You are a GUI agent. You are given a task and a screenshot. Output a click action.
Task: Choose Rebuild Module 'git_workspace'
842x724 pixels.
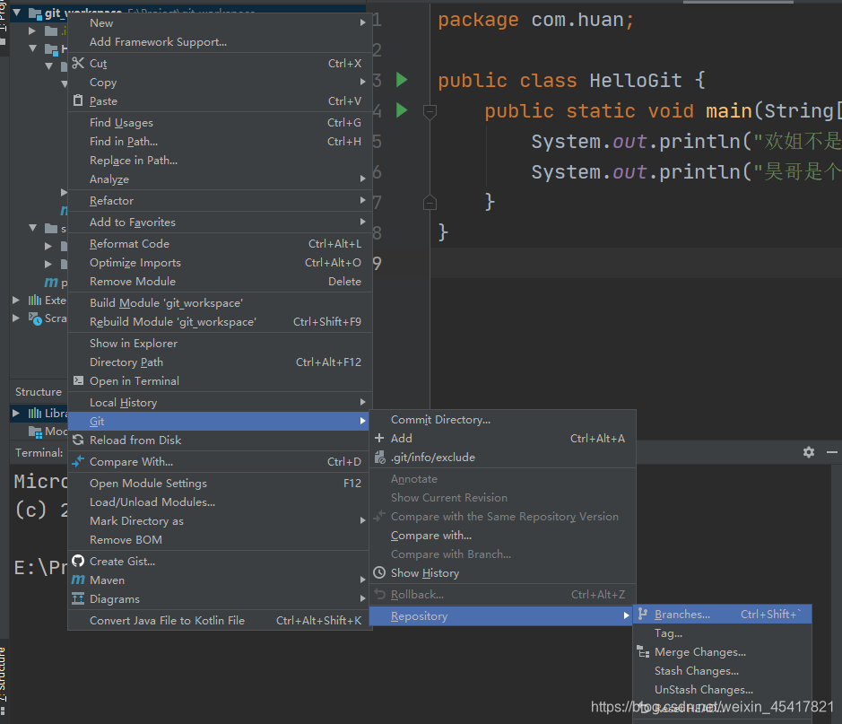pos(221,321)
